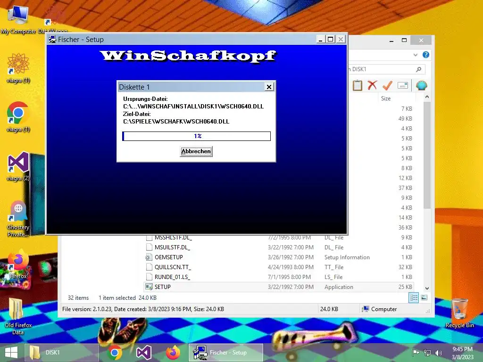The image size is (483, 362).
Task: Open the Windows Start button
Action: coord(11,353)
